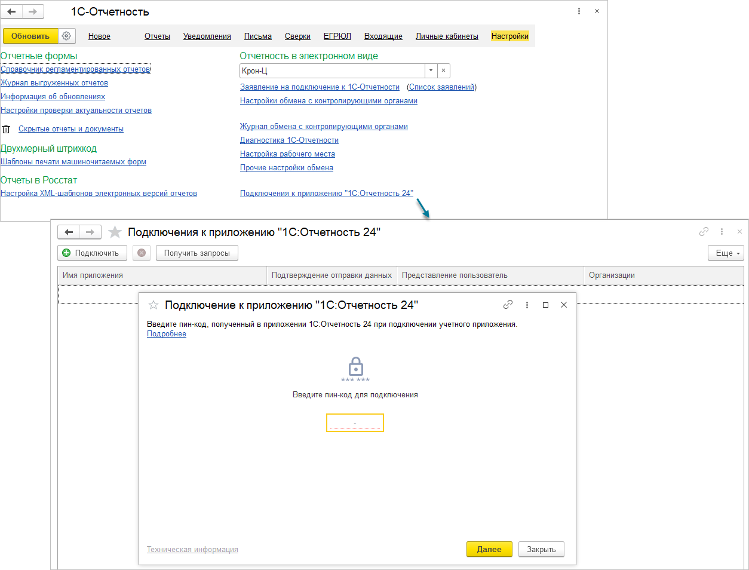The height and width of the screenshot is (570, 749).
Task: Click Закрыть button in pin-code dialog
Action: (x=541, y=549)
